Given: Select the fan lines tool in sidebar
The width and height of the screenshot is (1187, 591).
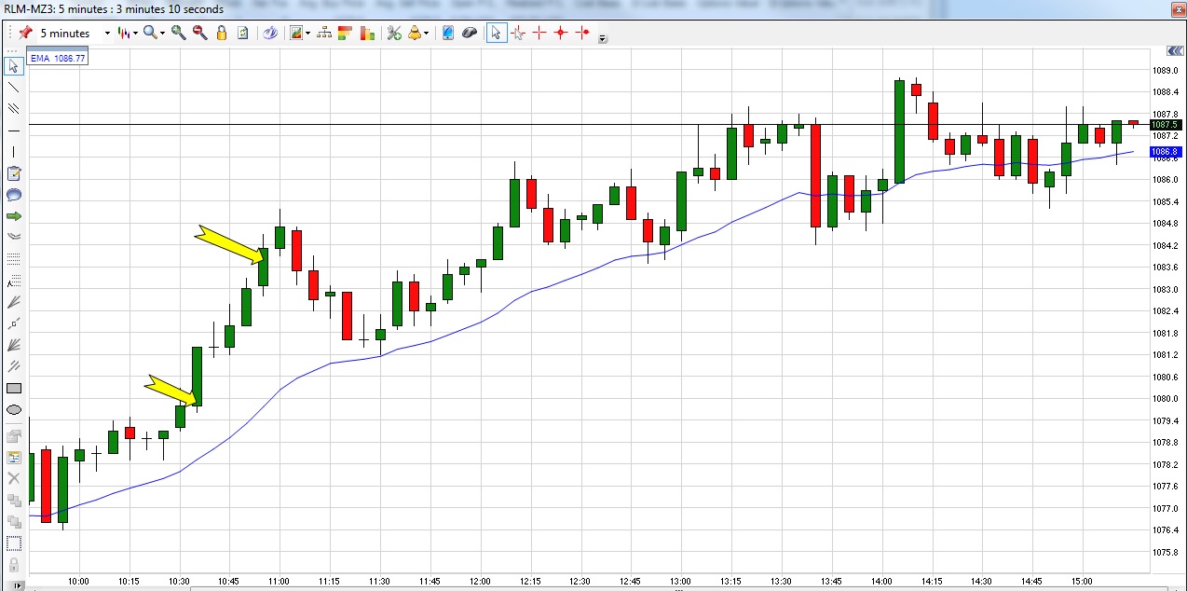Looking at the screenshot, I should point(14,302).
